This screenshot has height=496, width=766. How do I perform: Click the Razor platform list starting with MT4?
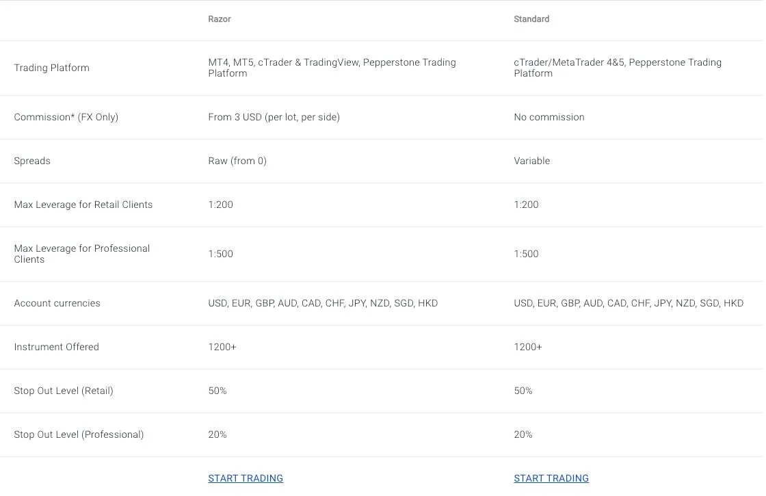(332, 68)
